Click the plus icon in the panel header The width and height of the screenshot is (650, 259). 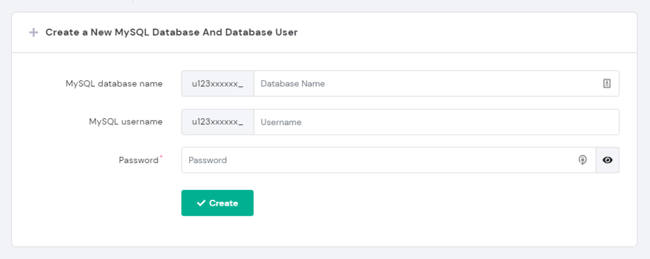(x=34, y=32)
